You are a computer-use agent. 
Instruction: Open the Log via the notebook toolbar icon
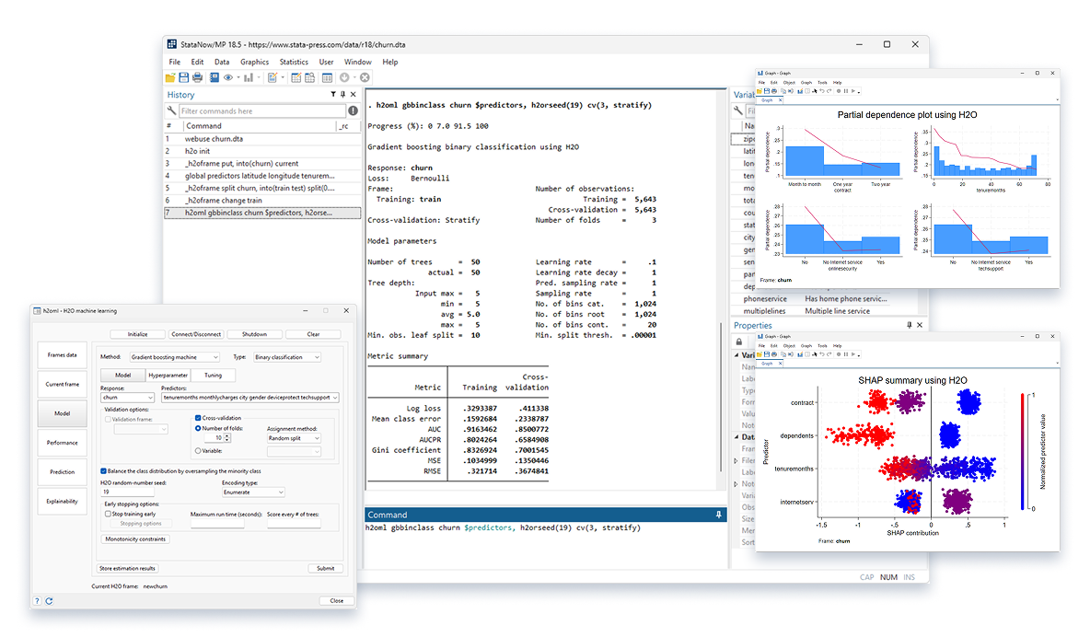tap(215, 77)
